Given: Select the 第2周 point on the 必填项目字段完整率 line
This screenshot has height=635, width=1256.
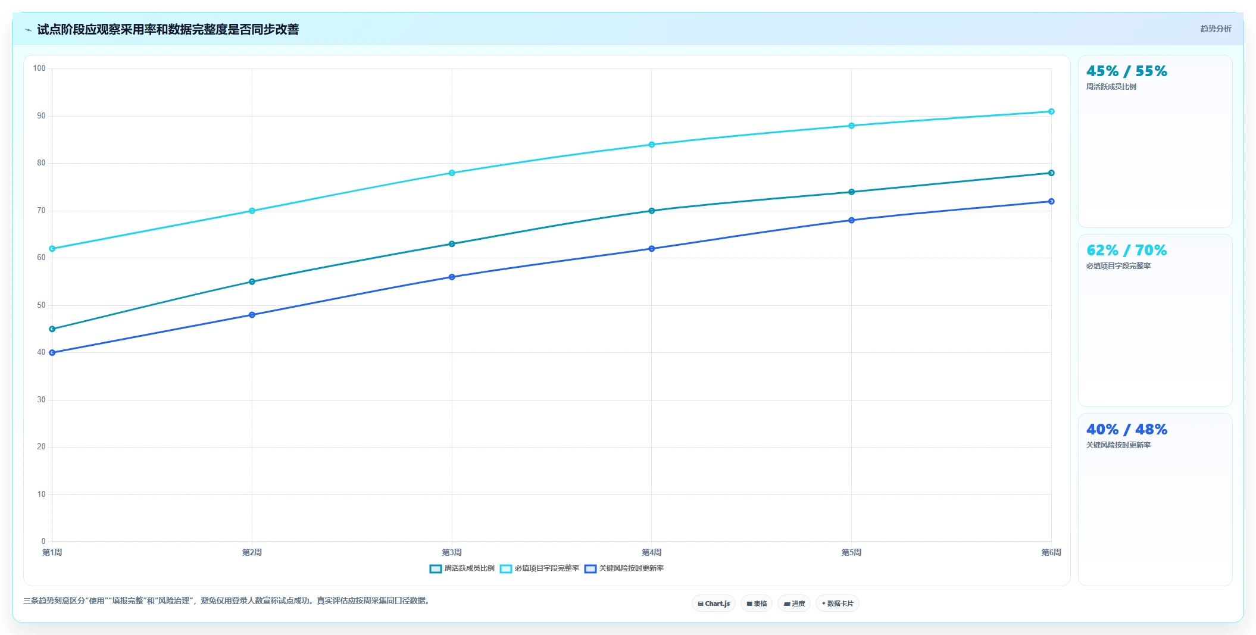Looking at the screenshot, I should coord(252,211).
